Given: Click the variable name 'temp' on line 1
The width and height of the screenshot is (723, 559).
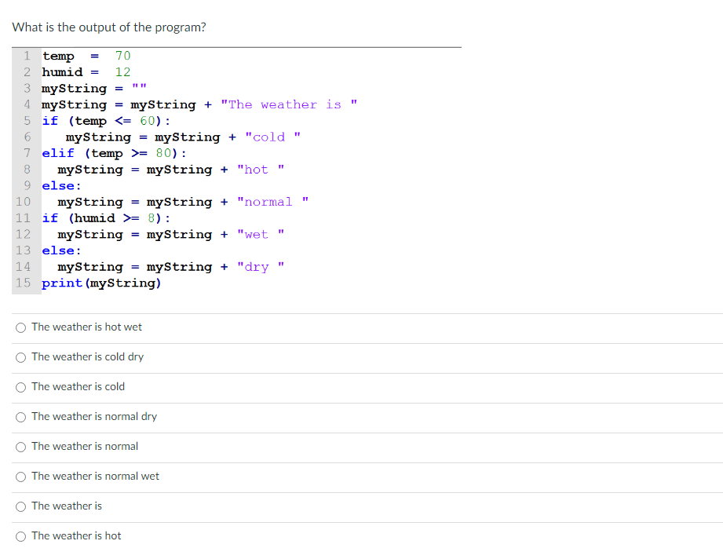Looking at the screenshot, I should point(60,56).
